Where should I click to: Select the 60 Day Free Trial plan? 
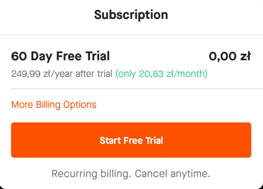60,56
